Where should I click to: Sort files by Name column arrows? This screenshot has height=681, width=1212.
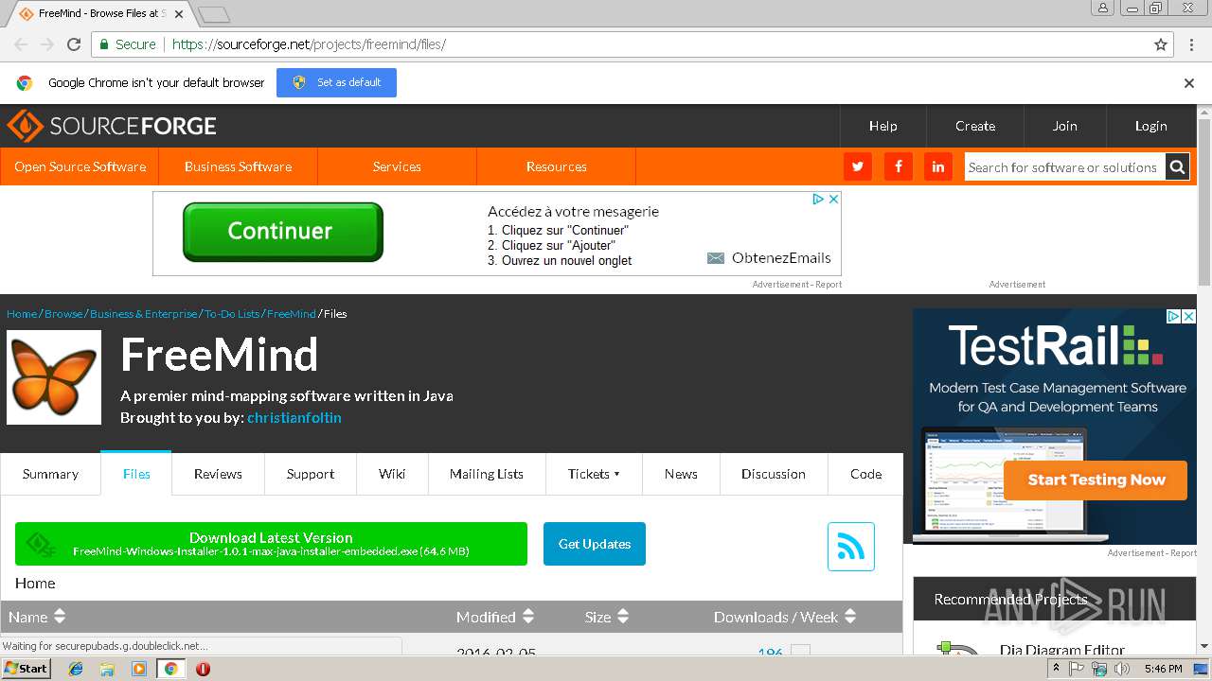[x=60, y=617]
